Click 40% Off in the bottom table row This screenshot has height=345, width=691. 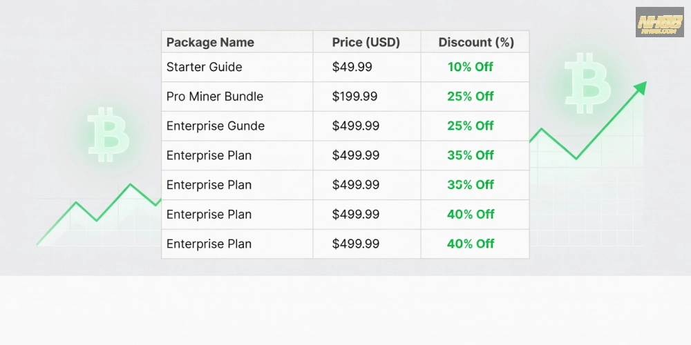[471, 244]
